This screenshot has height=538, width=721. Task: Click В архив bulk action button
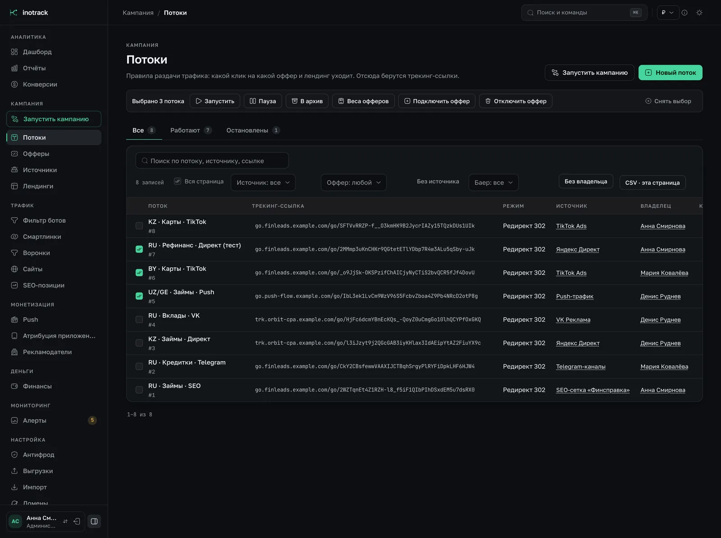tap(307, 101)
